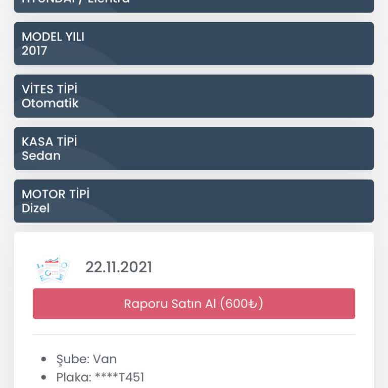Screen dimensions: 388x388
Task: Click empty right side of MOTOR TİPİ card
Action: [x=278, y=201]
